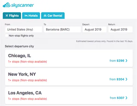Enable the Non-stop flights only checkbox
Image resolution: width=137 pixels, height=106 pixels.
7,36
